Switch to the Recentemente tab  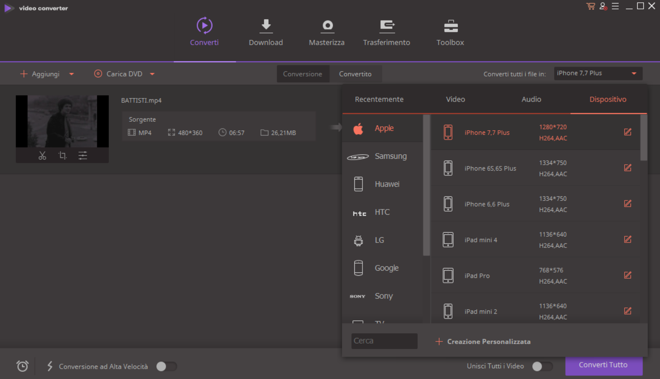[379, 99]
